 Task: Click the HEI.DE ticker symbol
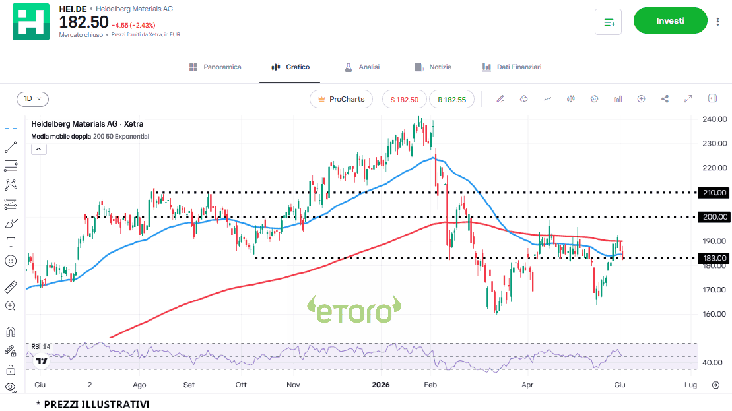(73, 9)
